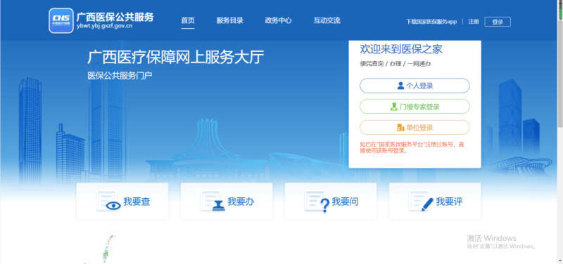Go to 政务中心 in the navigation
This screenshot has height=264, width=563.
point(278,20)
